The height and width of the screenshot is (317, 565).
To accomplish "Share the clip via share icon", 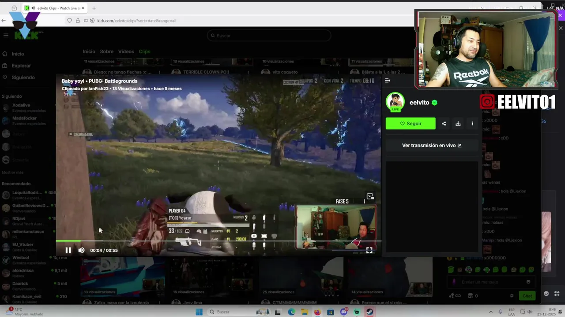I will [444, 124].
